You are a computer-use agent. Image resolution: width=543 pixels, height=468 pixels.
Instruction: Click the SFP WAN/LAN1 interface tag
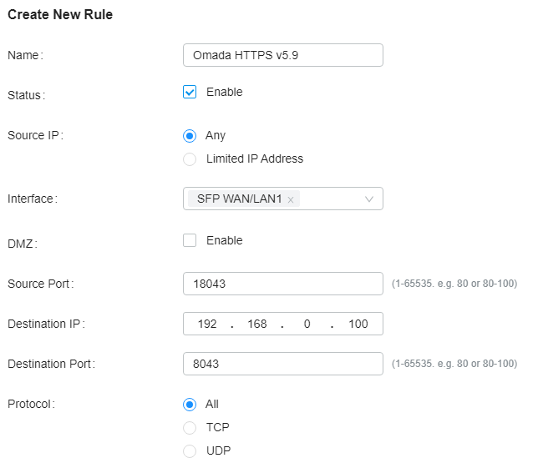pos(239,199)
